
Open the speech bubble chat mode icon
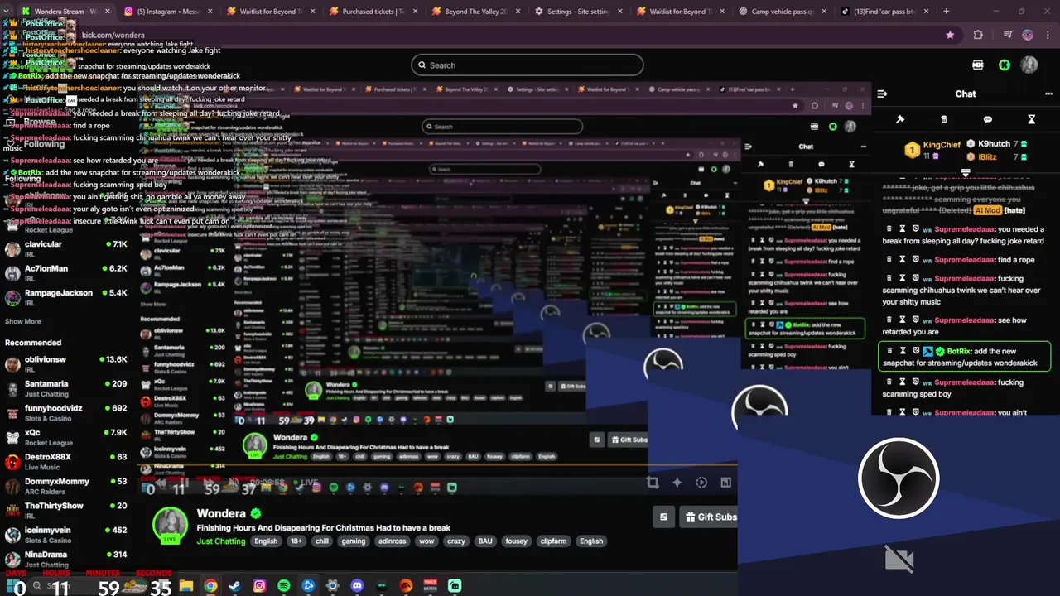pyautogui.click(x=988, y=120)
